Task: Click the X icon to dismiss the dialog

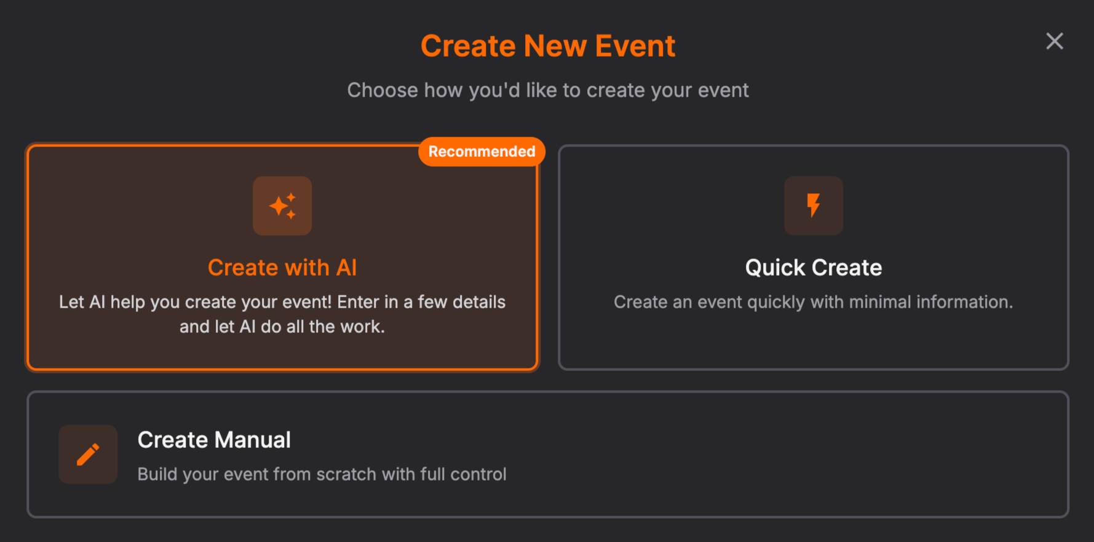Action: pos(1054,41)
